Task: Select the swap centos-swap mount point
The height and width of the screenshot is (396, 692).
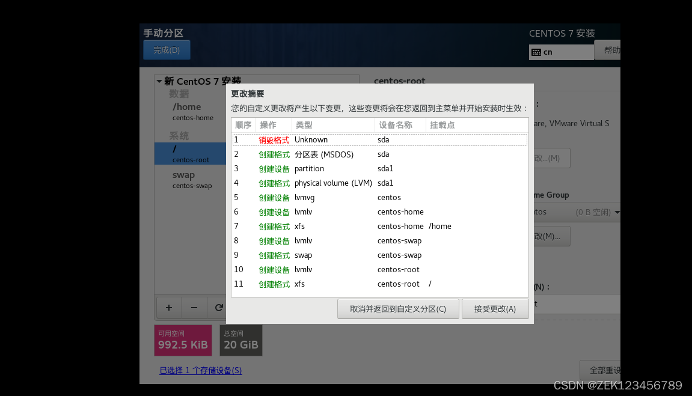Action: pos(190,180)
